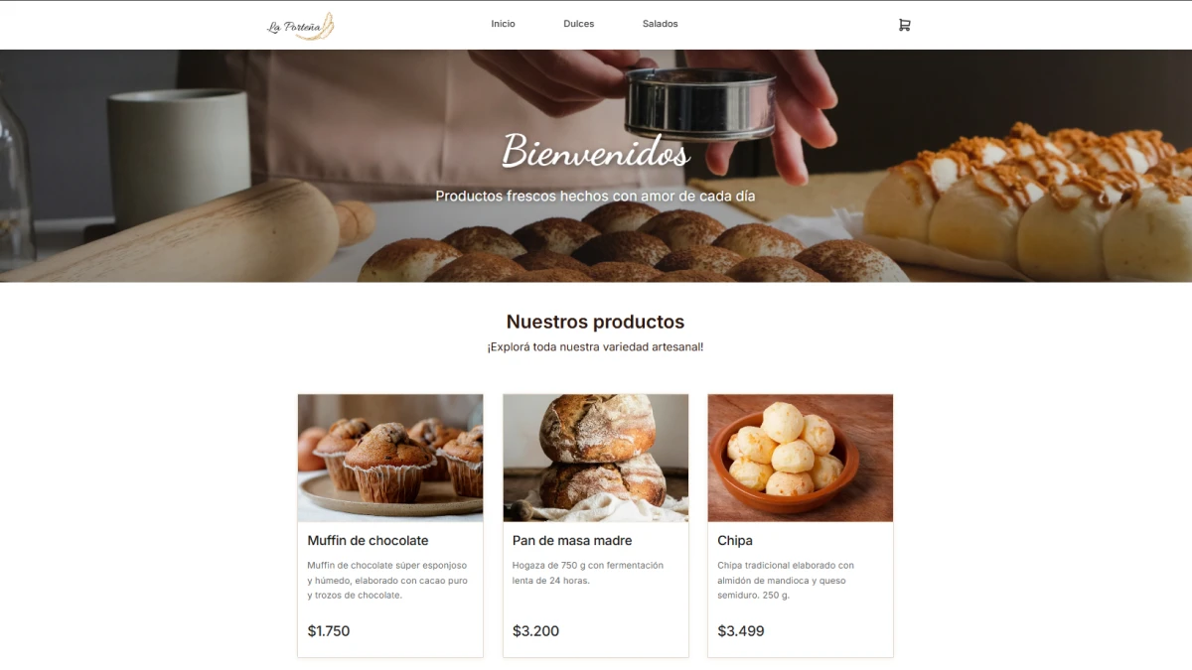Click the chipa description text
Image resolution: width=1192 pixels, height=670 pixels.
pos(786,580)
